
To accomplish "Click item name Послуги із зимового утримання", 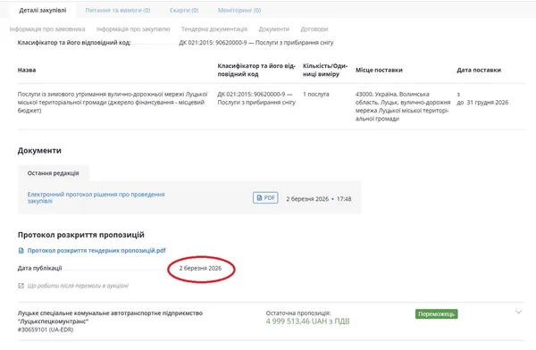I will (x=113, y=102).
